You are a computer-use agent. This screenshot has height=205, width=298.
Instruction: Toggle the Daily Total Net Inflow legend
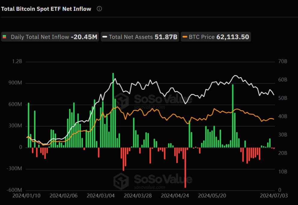point(50,37)
